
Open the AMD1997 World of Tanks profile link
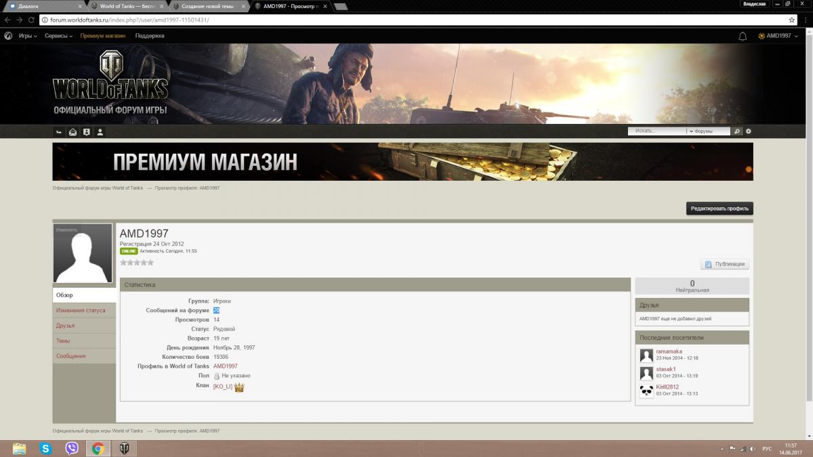(x=225, y=366)
